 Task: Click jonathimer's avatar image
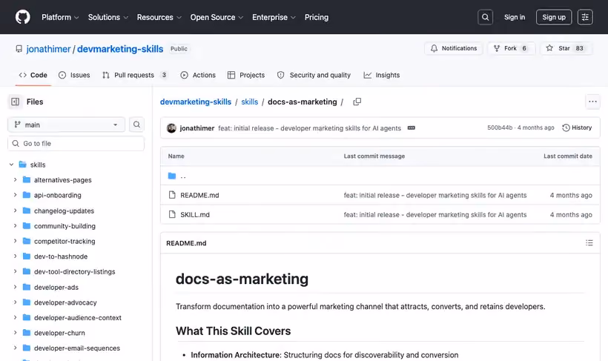click(171, 128)
